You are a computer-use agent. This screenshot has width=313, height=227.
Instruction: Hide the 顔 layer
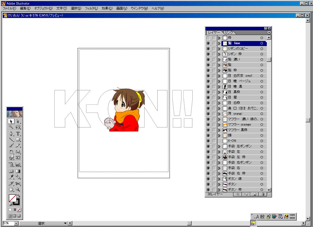coord(208,136)
